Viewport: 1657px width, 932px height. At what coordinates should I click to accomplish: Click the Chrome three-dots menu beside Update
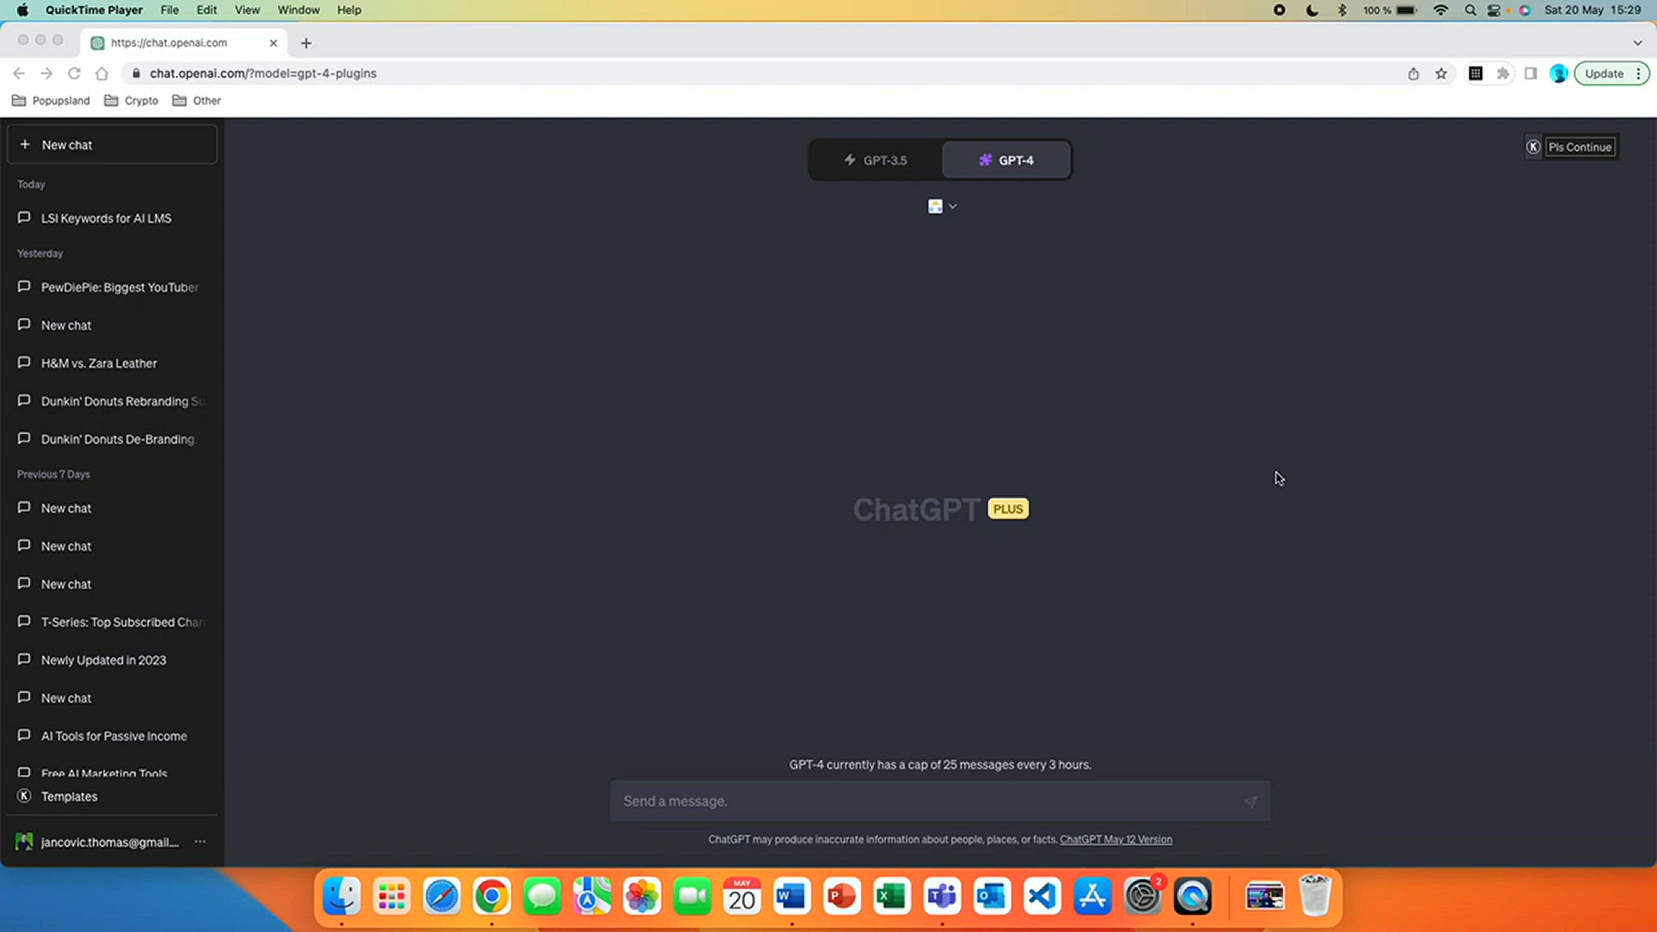[1638, 73]
